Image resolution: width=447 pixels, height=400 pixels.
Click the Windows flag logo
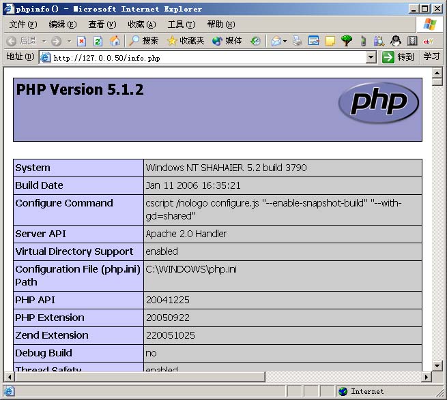coord(430,25)
